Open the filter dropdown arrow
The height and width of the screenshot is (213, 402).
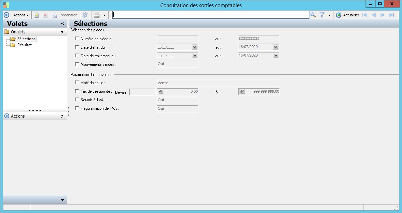329,15
